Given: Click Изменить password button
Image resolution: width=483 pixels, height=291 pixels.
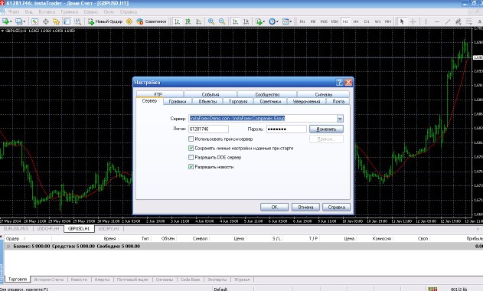Looking at the screenshot, I should [x=326, y=129].
